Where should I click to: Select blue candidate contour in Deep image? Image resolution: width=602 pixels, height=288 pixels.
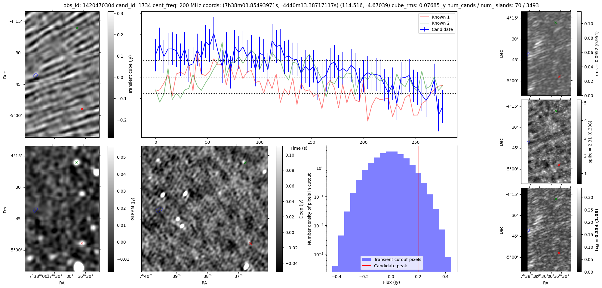pyautogui.click(x=159, y=210)
